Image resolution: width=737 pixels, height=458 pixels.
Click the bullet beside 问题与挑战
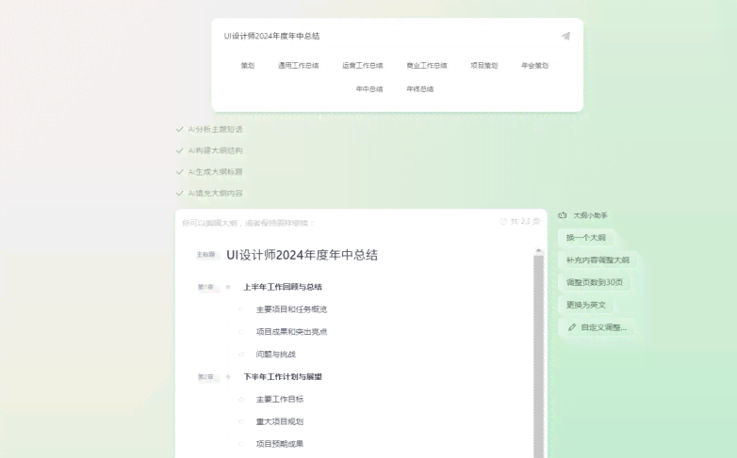click(x=241, y=355)
